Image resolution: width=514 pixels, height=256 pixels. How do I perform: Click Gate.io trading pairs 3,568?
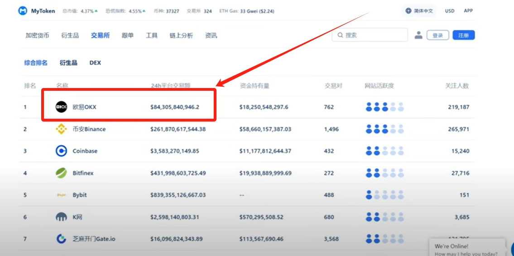332,239
